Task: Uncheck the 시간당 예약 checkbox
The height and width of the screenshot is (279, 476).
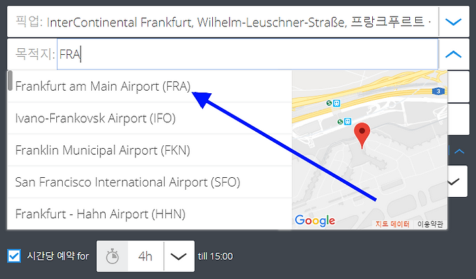Action: (14, 256)
